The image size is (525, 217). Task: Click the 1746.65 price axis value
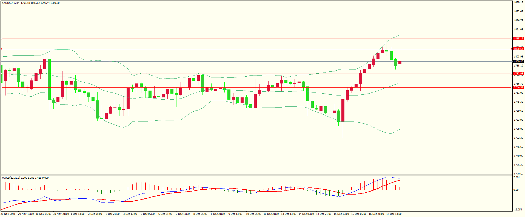click(x=518, y=147)
